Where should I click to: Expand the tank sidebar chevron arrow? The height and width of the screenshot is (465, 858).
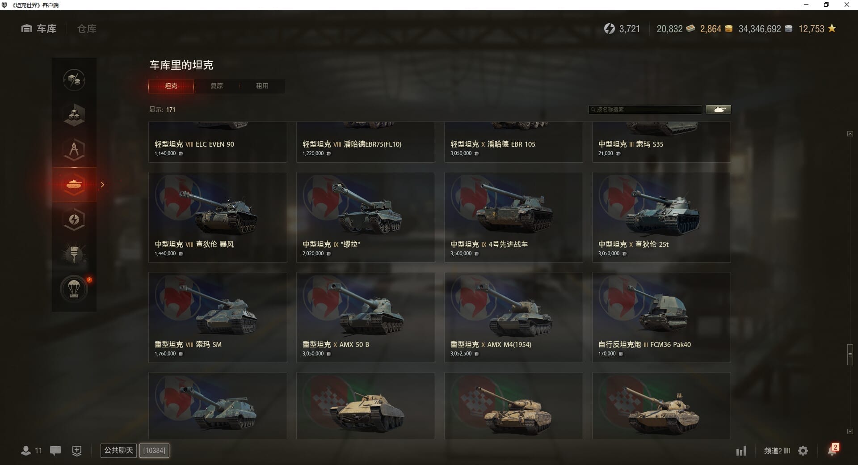102,185
